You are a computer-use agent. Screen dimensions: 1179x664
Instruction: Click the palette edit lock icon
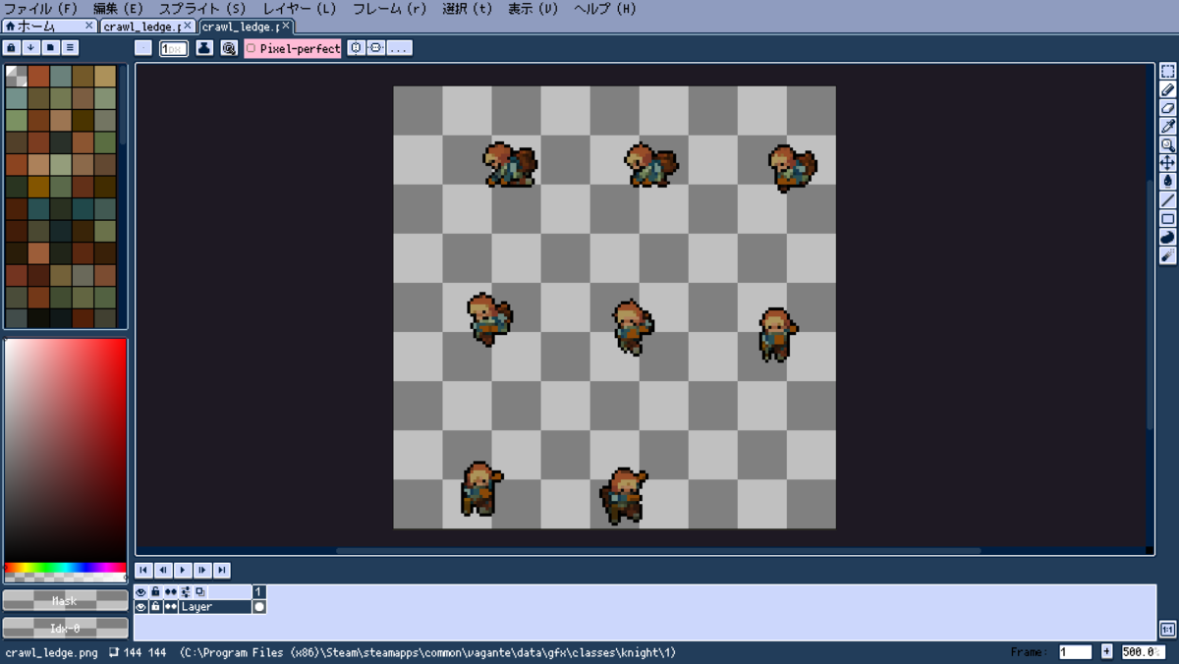click(x=12, y=47)
